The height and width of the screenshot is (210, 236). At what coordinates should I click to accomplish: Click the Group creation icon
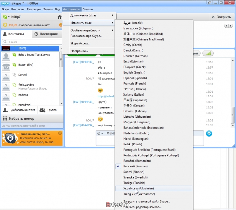(x=42, y=110)
